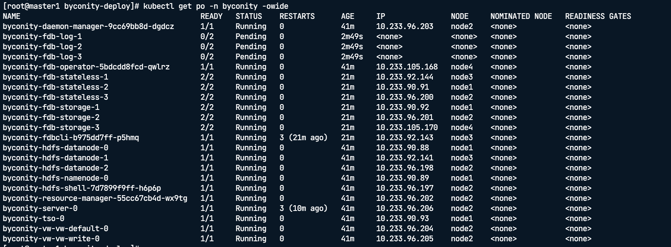Viewport: 671px width, 247px height.
Task: Select byconity-fdb-operator-5bdcdd8fcd-qwlrz pod name
Action: (86, 67)
